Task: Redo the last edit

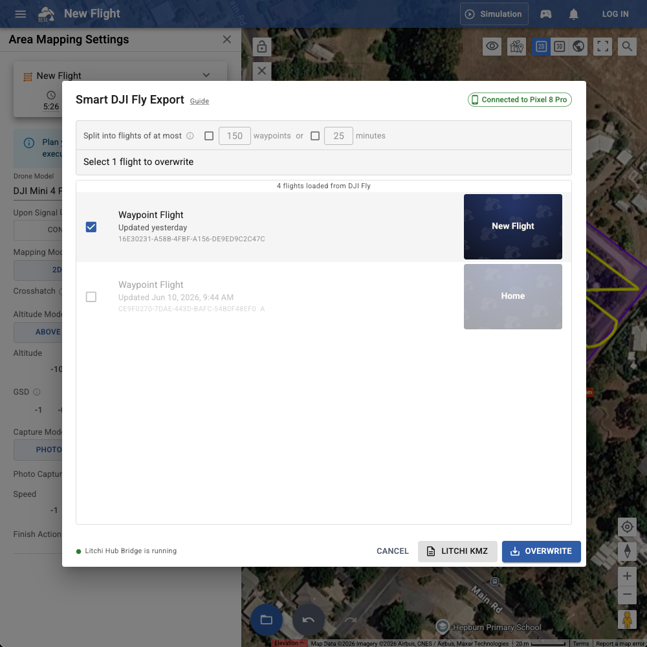Action: tap(350, 620)
